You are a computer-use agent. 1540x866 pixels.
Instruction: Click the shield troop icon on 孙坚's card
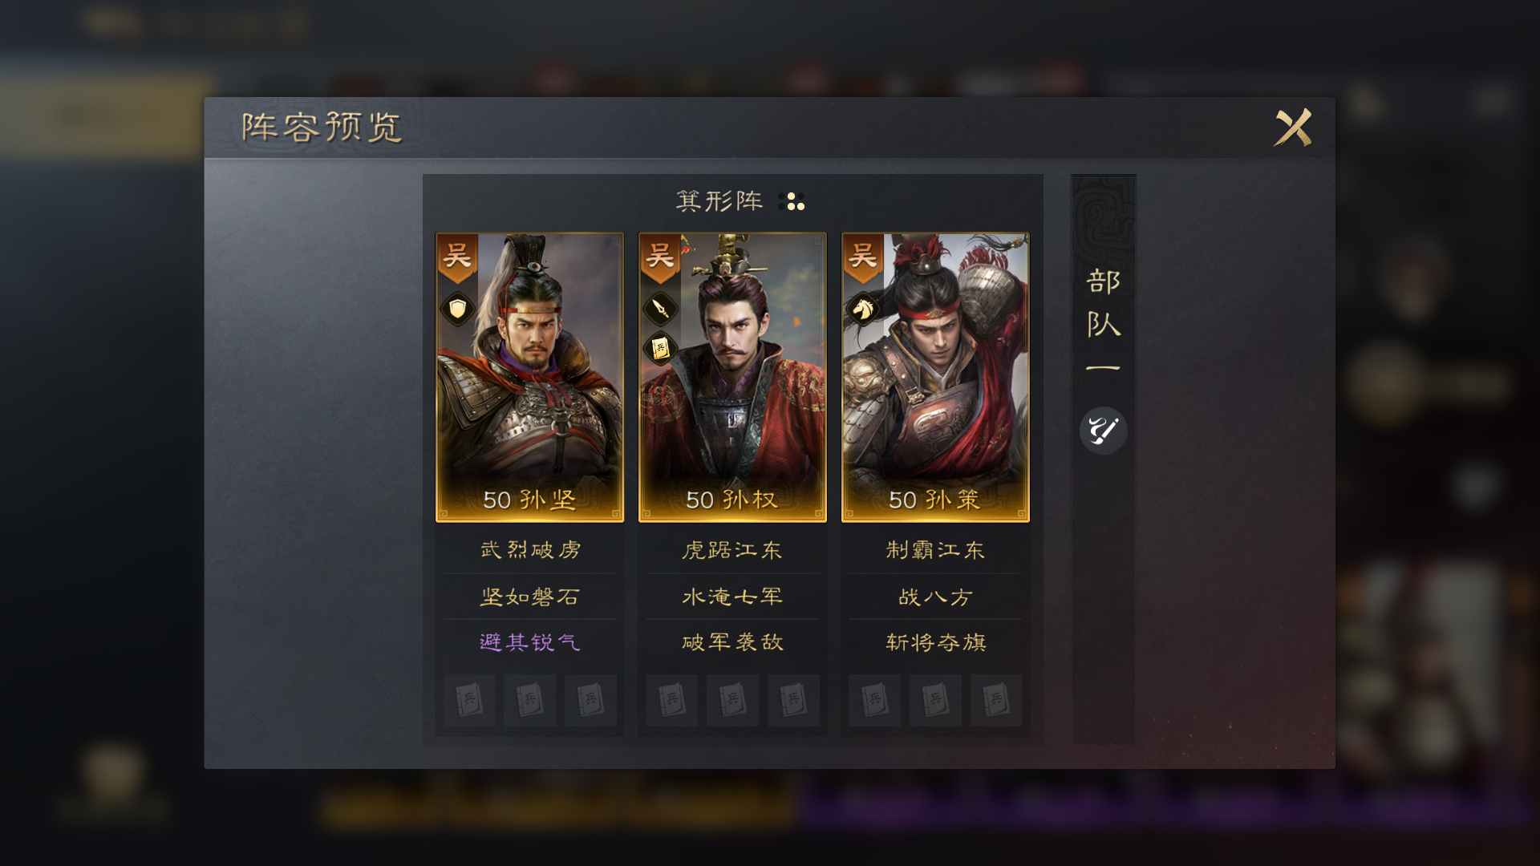[457, 309]
